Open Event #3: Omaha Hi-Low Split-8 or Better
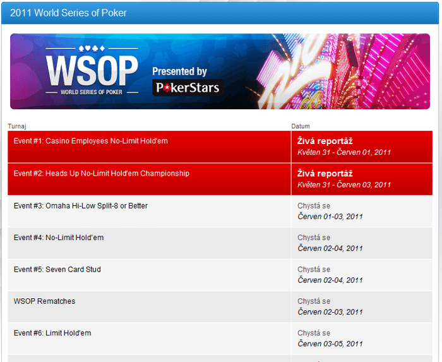The image size is (442, 362). 81,206
